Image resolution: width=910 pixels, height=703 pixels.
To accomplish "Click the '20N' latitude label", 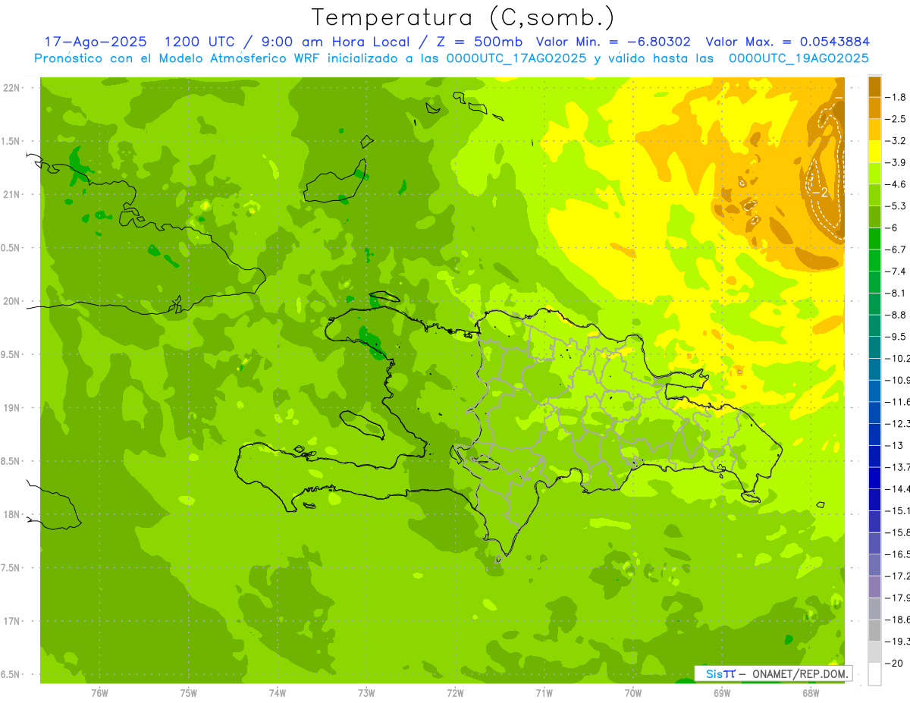I will coord(11,301).
